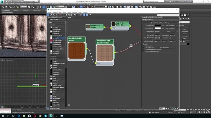Click the Select Object tool in main toolbar

(29, 7)
